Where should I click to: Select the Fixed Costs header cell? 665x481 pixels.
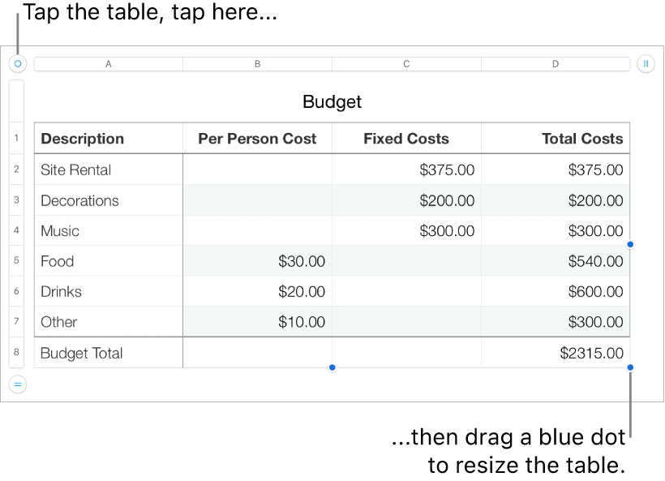coord(405,138)
